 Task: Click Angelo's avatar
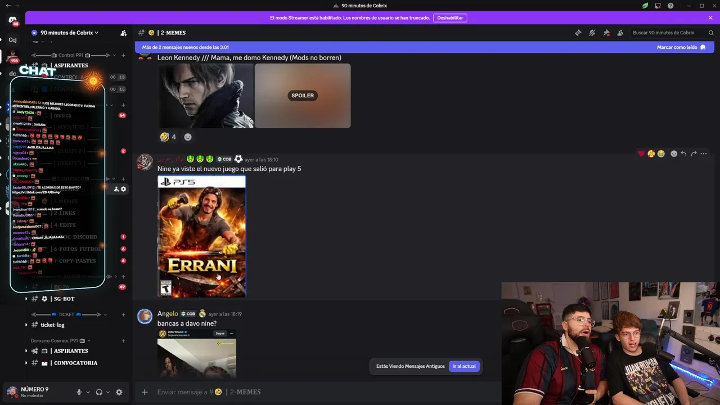point(145,316)
